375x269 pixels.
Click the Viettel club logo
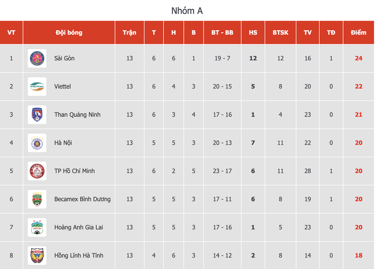click(37, 86)
